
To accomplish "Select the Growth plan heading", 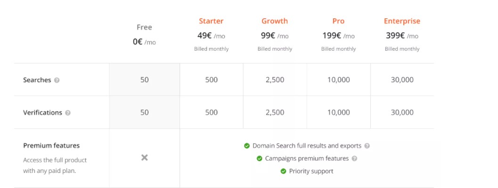I will tap(275, 21).
